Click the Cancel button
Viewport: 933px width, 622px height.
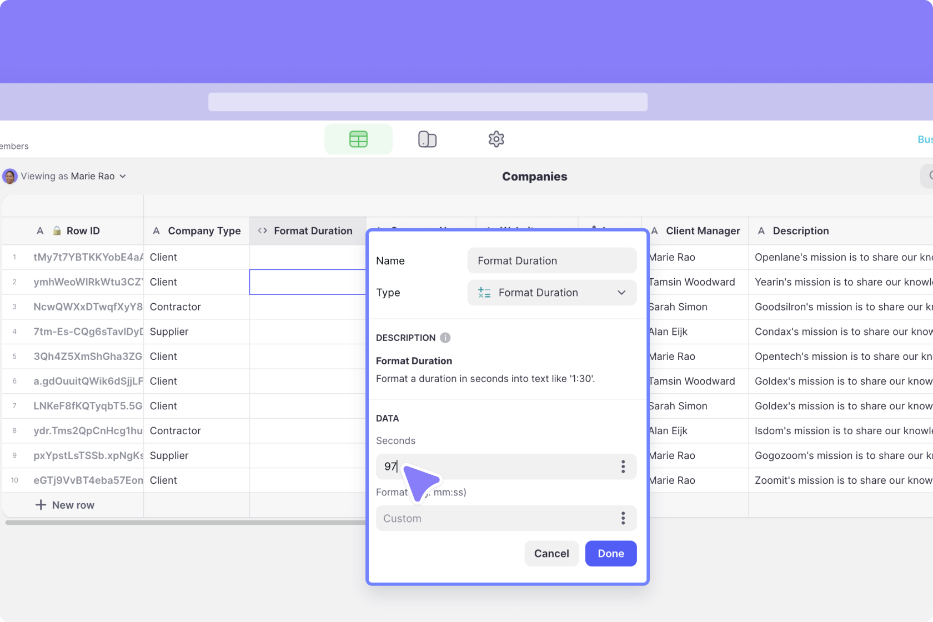[x=551, y=553]
